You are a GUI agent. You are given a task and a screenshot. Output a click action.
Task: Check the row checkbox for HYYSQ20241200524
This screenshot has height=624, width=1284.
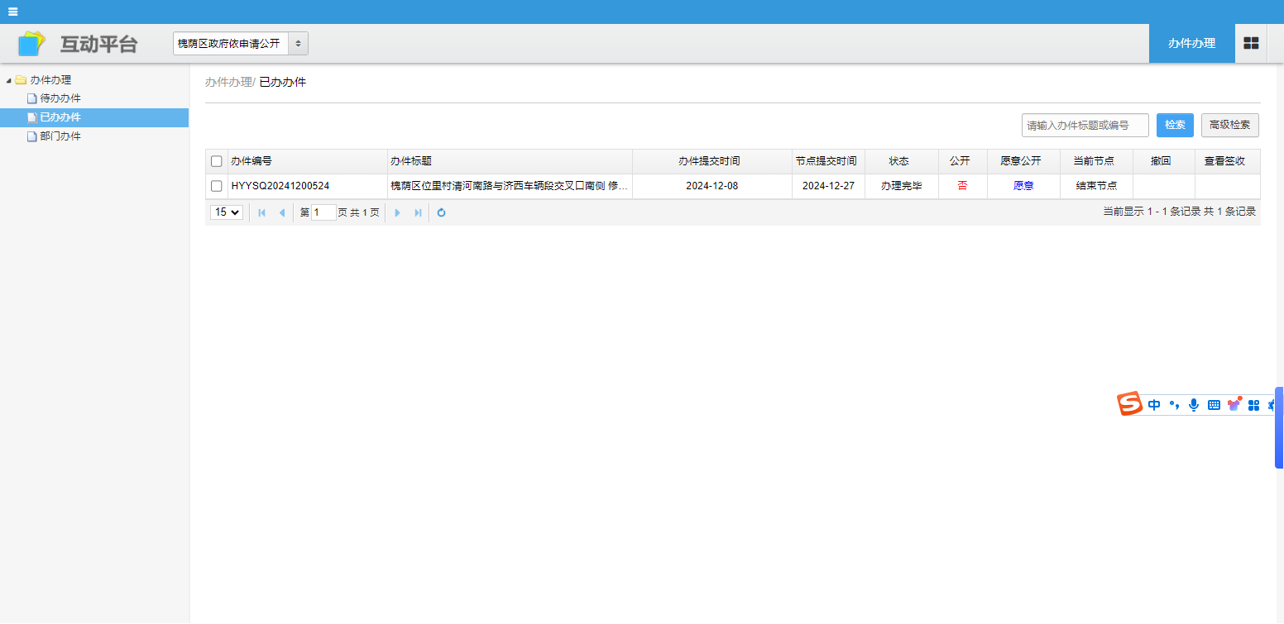coord(217,186)
